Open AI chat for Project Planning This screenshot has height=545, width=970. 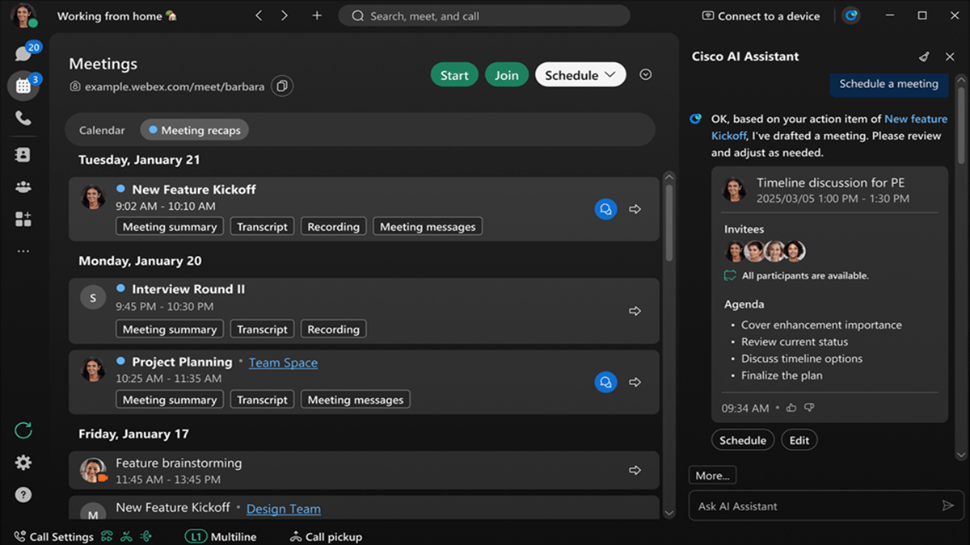point(605,382)
